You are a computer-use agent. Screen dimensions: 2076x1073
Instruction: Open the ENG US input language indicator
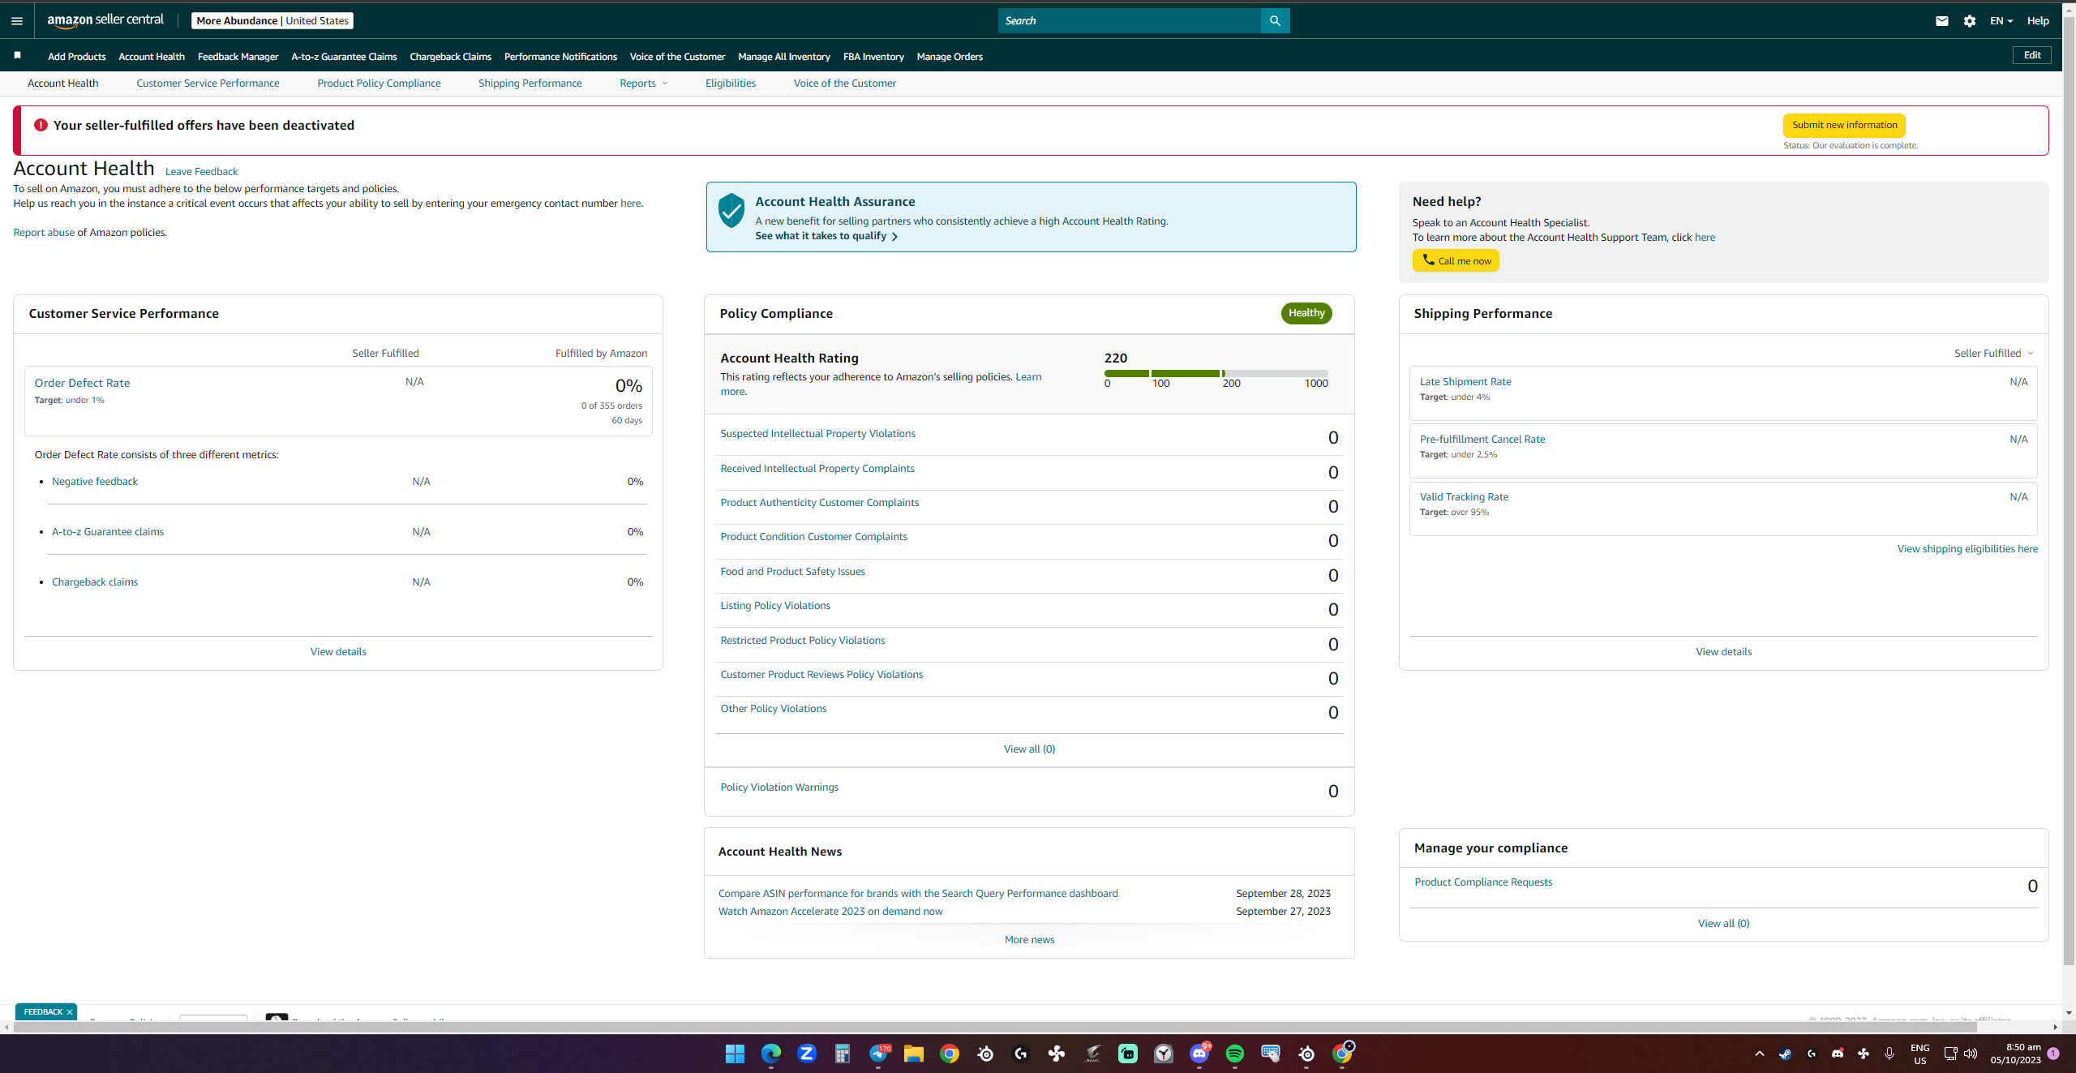(x=1920, y=1054)
